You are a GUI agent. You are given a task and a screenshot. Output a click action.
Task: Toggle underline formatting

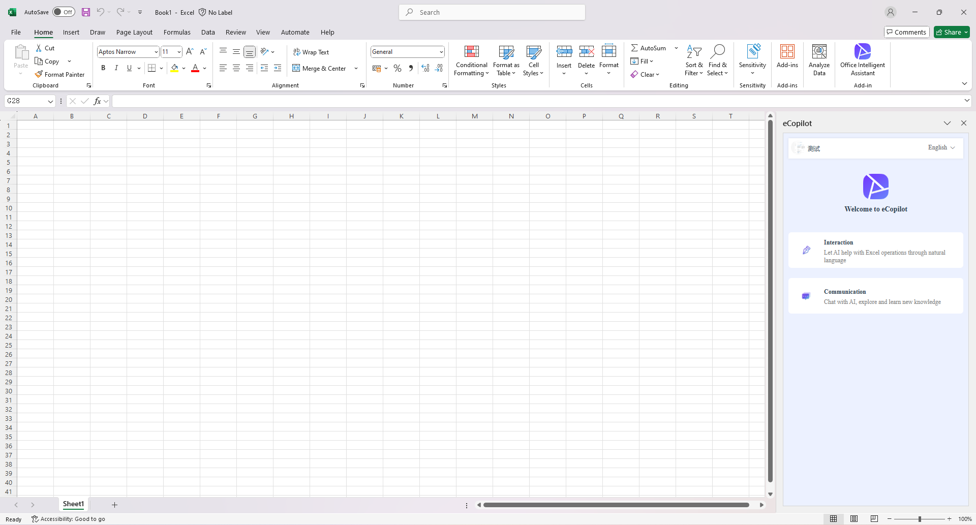click(129, 68)
